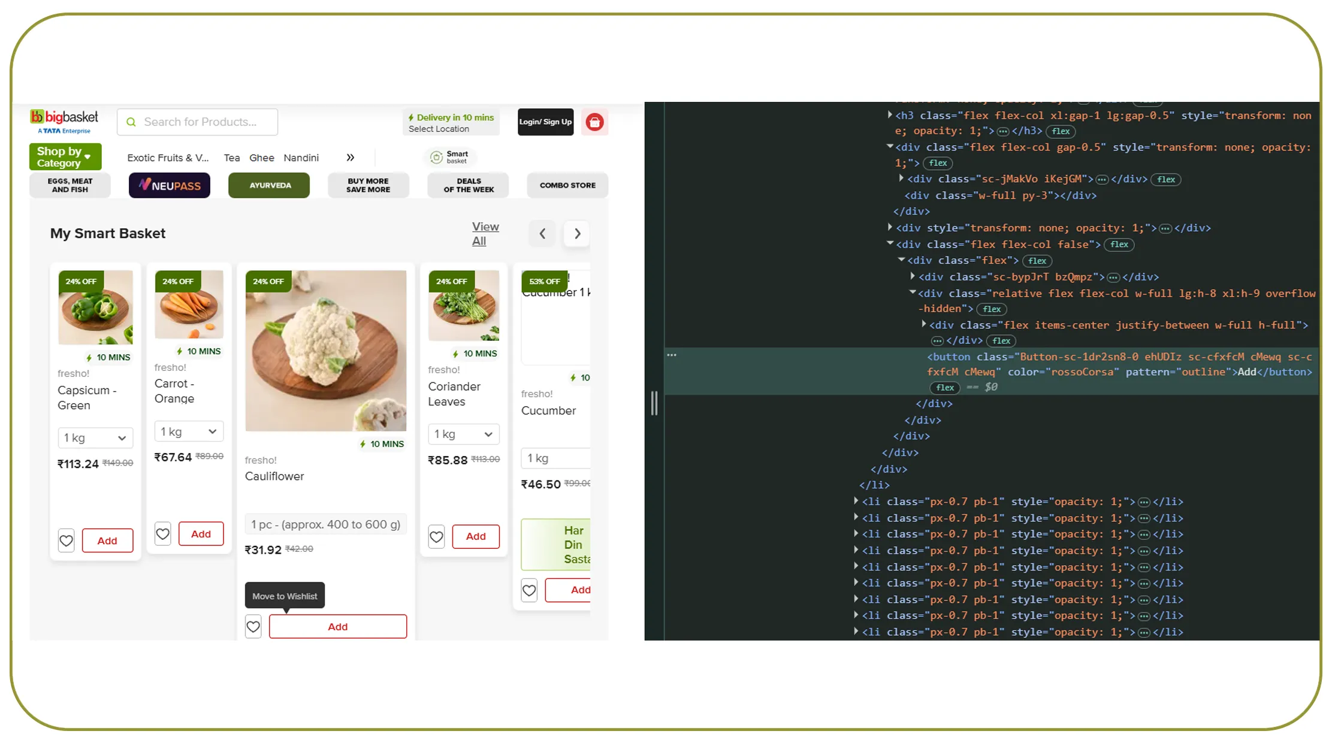Image resolution: width=1332 pixels, height=743 pixels.
Task: Open Cucumber 1 kg quantity dropdown
Action: [x=555, y=458]
